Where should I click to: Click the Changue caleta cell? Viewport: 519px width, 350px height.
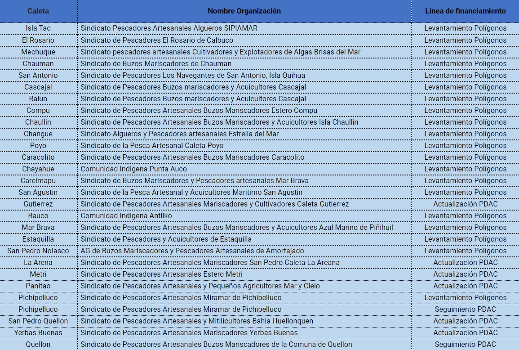[38, 134]
